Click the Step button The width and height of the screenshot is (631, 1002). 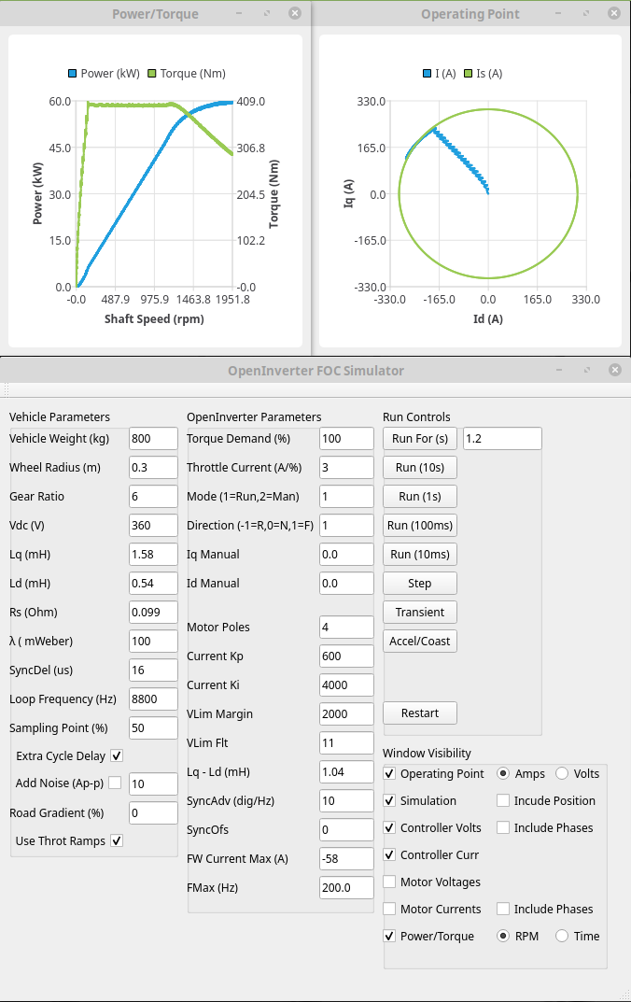(x=420, y=584)
